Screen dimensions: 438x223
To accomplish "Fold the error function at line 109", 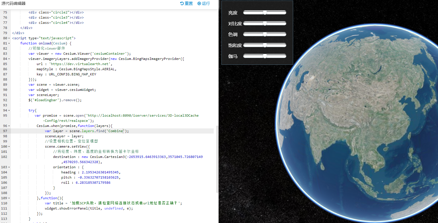I will pyautogui.click(x=9, y=198).
